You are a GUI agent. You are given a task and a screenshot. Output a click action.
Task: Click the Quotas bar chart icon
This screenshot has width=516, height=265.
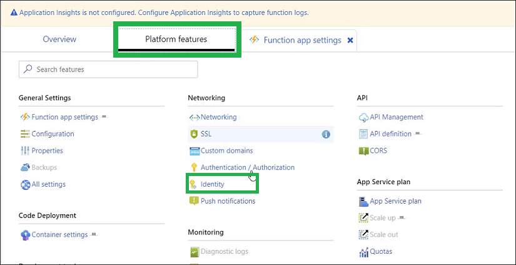pos(363,252)
